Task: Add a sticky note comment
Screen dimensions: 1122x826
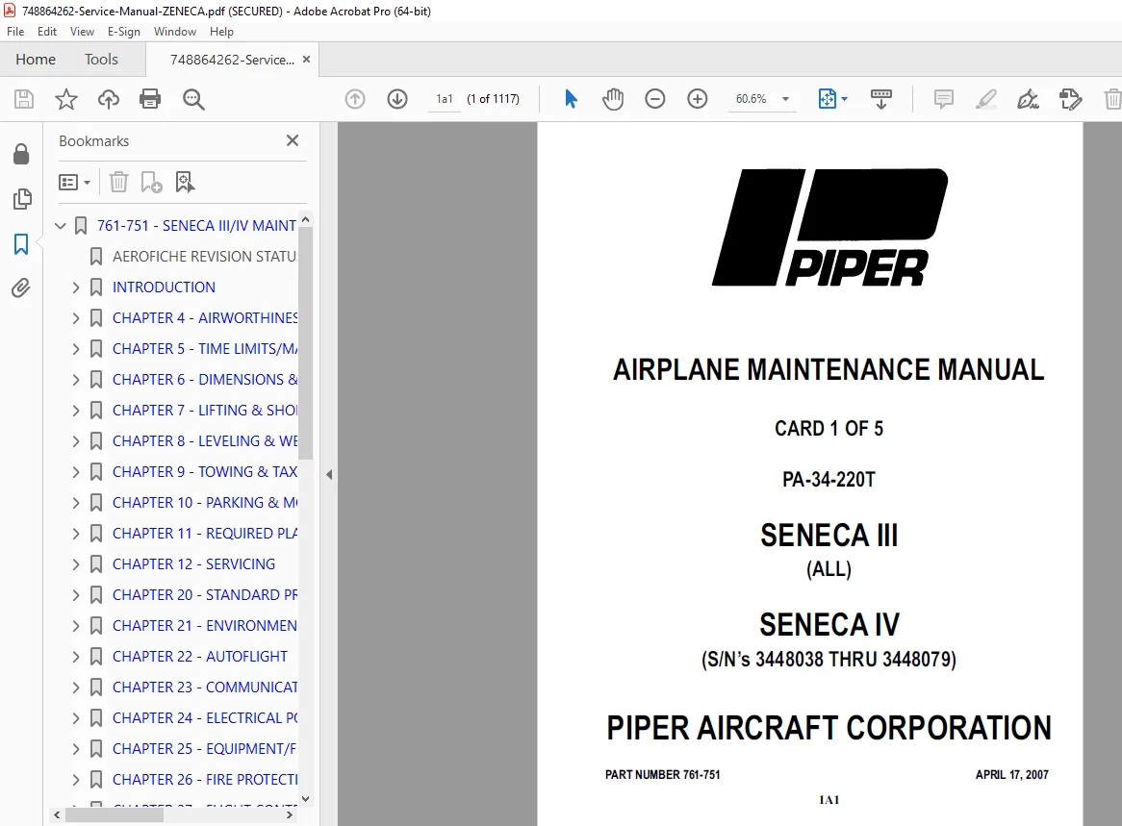Action: point(944,99)
